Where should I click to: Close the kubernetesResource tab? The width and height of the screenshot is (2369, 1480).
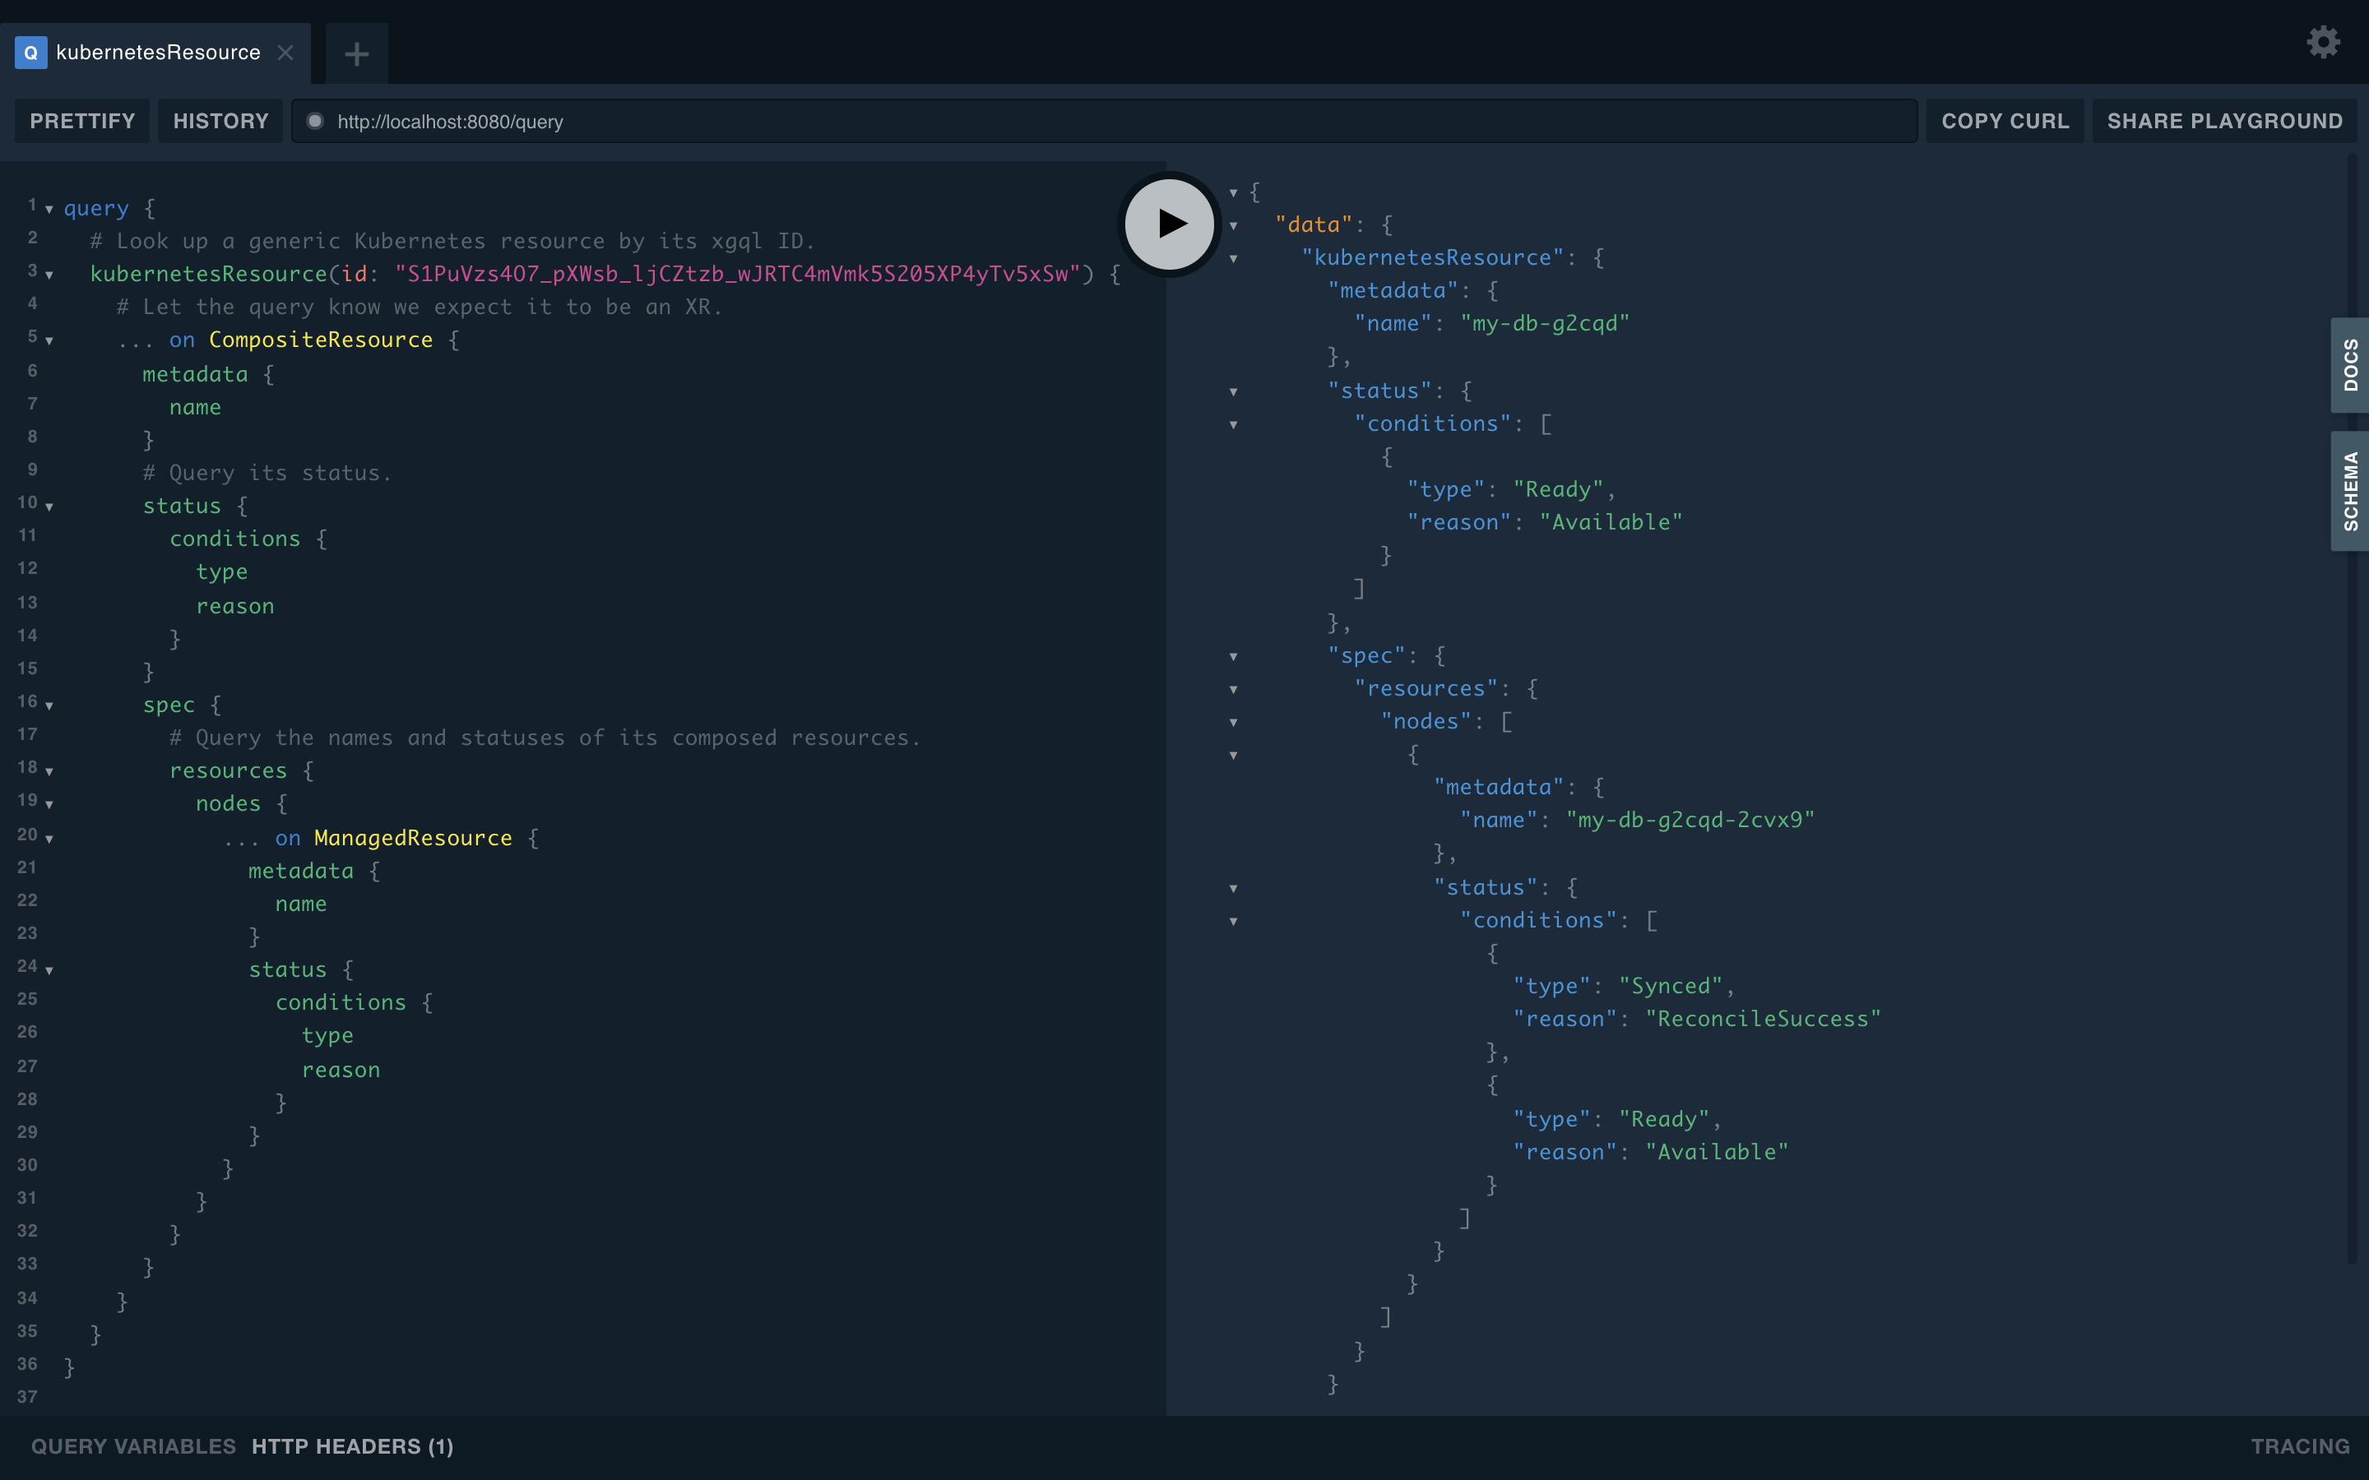[286, 53]
